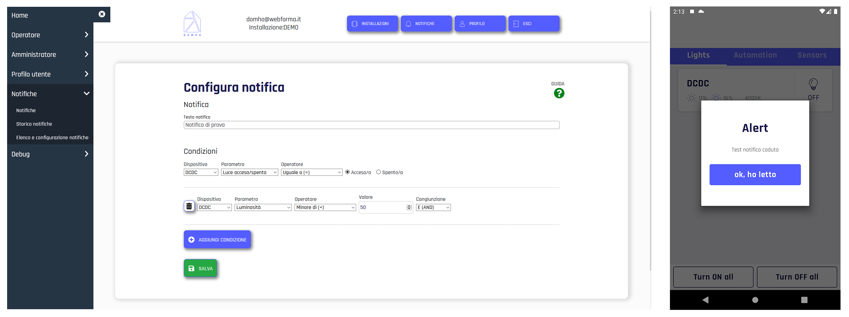Open the Luminosità parameter dropdown
Screen dimensions: 849x317
pyautogui.click(x=263, y=207)
